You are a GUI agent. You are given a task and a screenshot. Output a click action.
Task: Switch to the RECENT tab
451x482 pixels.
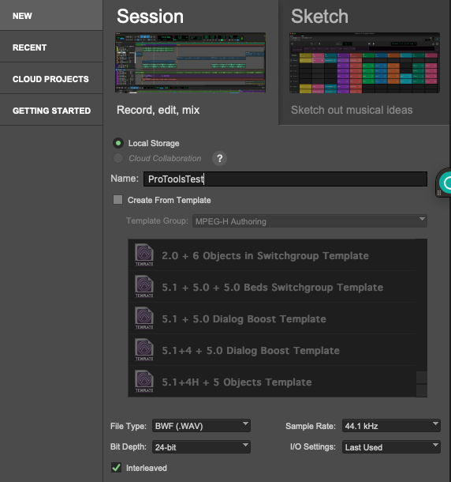pos(51,47)
